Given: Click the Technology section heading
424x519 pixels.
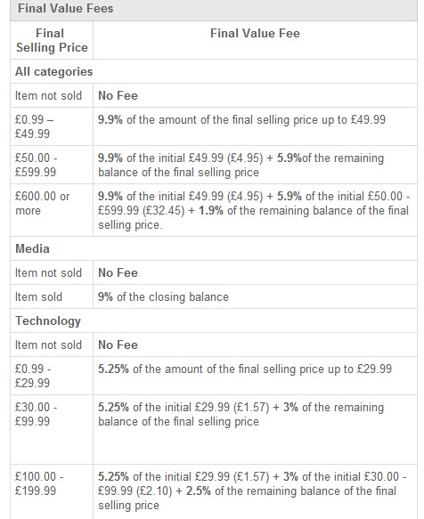Looking at the screenshot, I should click(48, 320).
